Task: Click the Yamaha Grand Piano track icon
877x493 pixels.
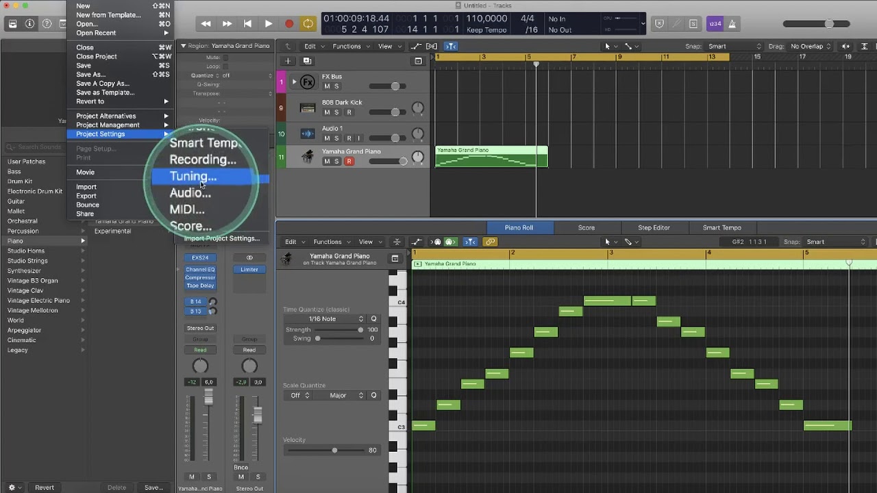Action: pos(308,157)
